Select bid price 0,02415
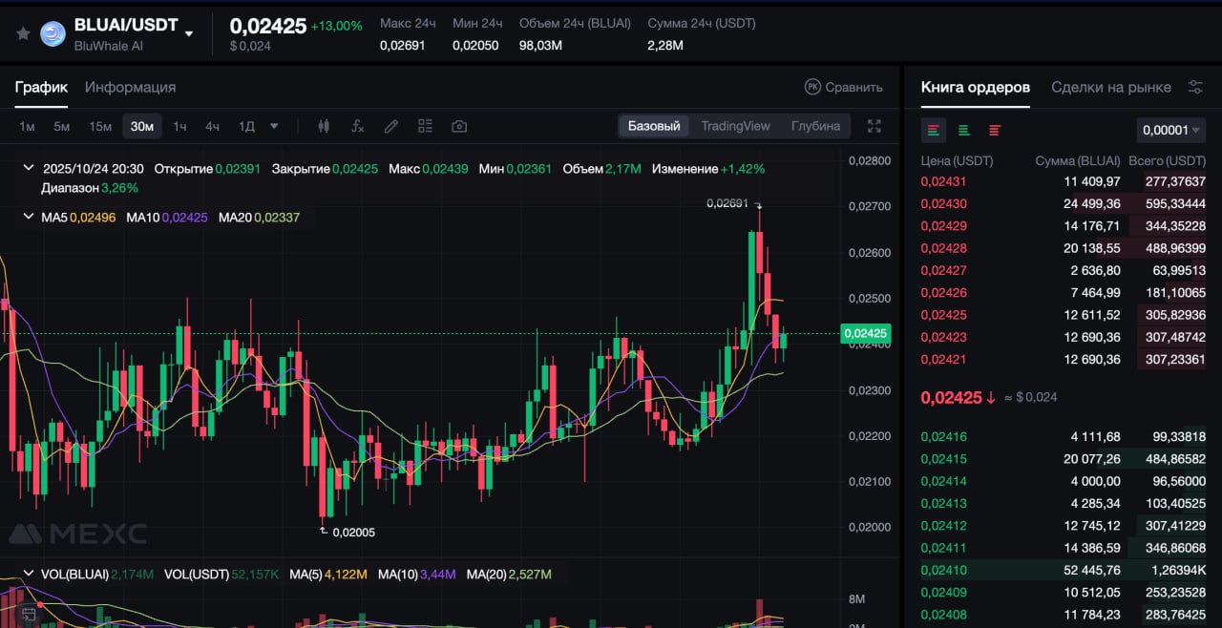Image resolution: width=1222 pixels, height=628 pixels. (943, 459)
